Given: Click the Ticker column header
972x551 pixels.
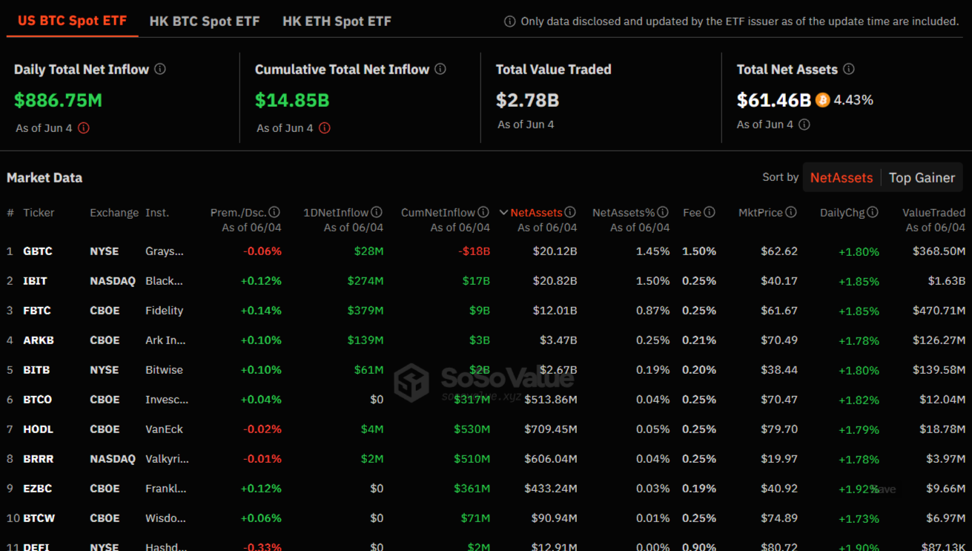Looking at the screenshot, I should click(39, 213).
